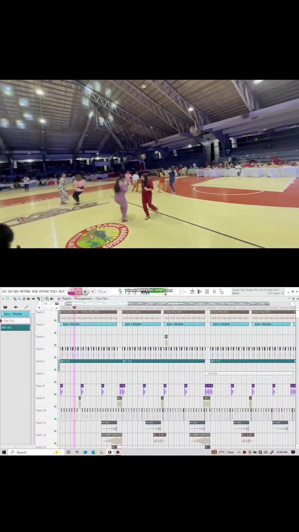Select the Mute tool

point(29,299)
